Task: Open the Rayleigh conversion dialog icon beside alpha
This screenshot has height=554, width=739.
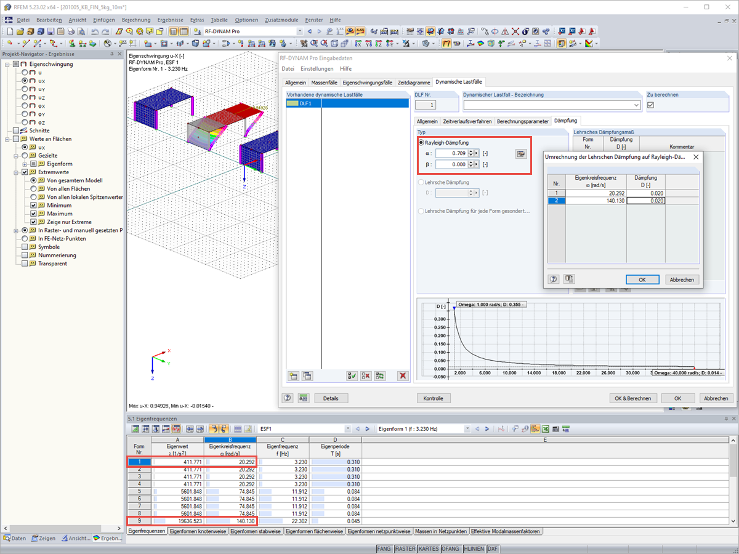Action: coord(521,153)
